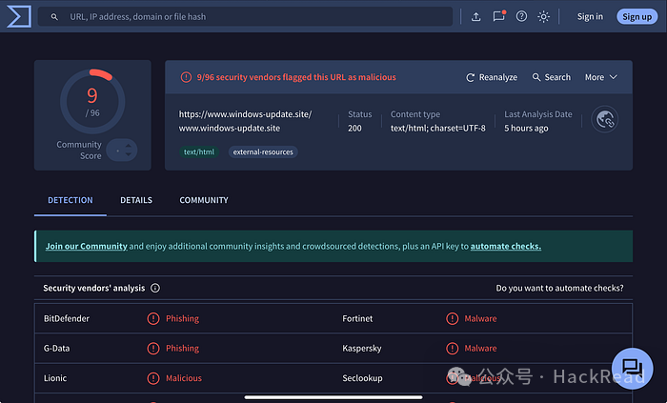The width and height of the screenshot is (667, 403).
Task: Click Do you want to automate checks?
Action: [x=560, y=289]
